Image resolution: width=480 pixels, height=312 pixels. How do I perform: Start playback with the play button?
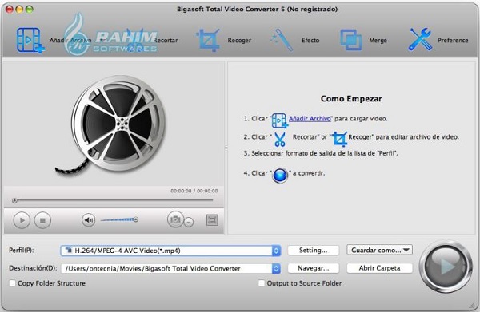tap(22, 220)
